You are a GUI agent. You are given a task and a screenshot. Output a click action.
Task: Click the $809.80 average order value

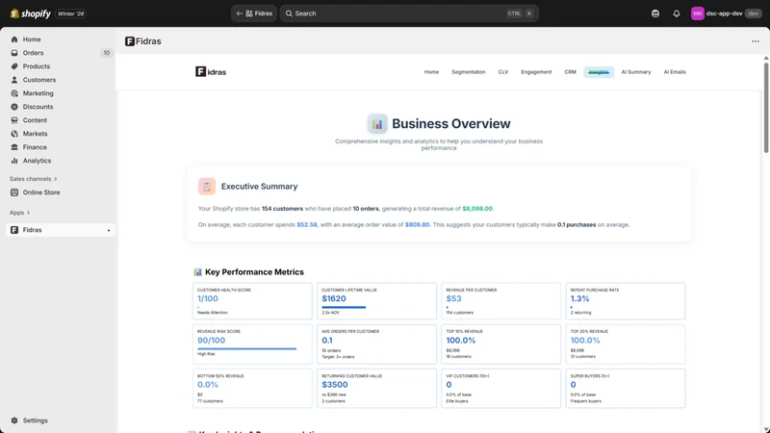(417, 225)
